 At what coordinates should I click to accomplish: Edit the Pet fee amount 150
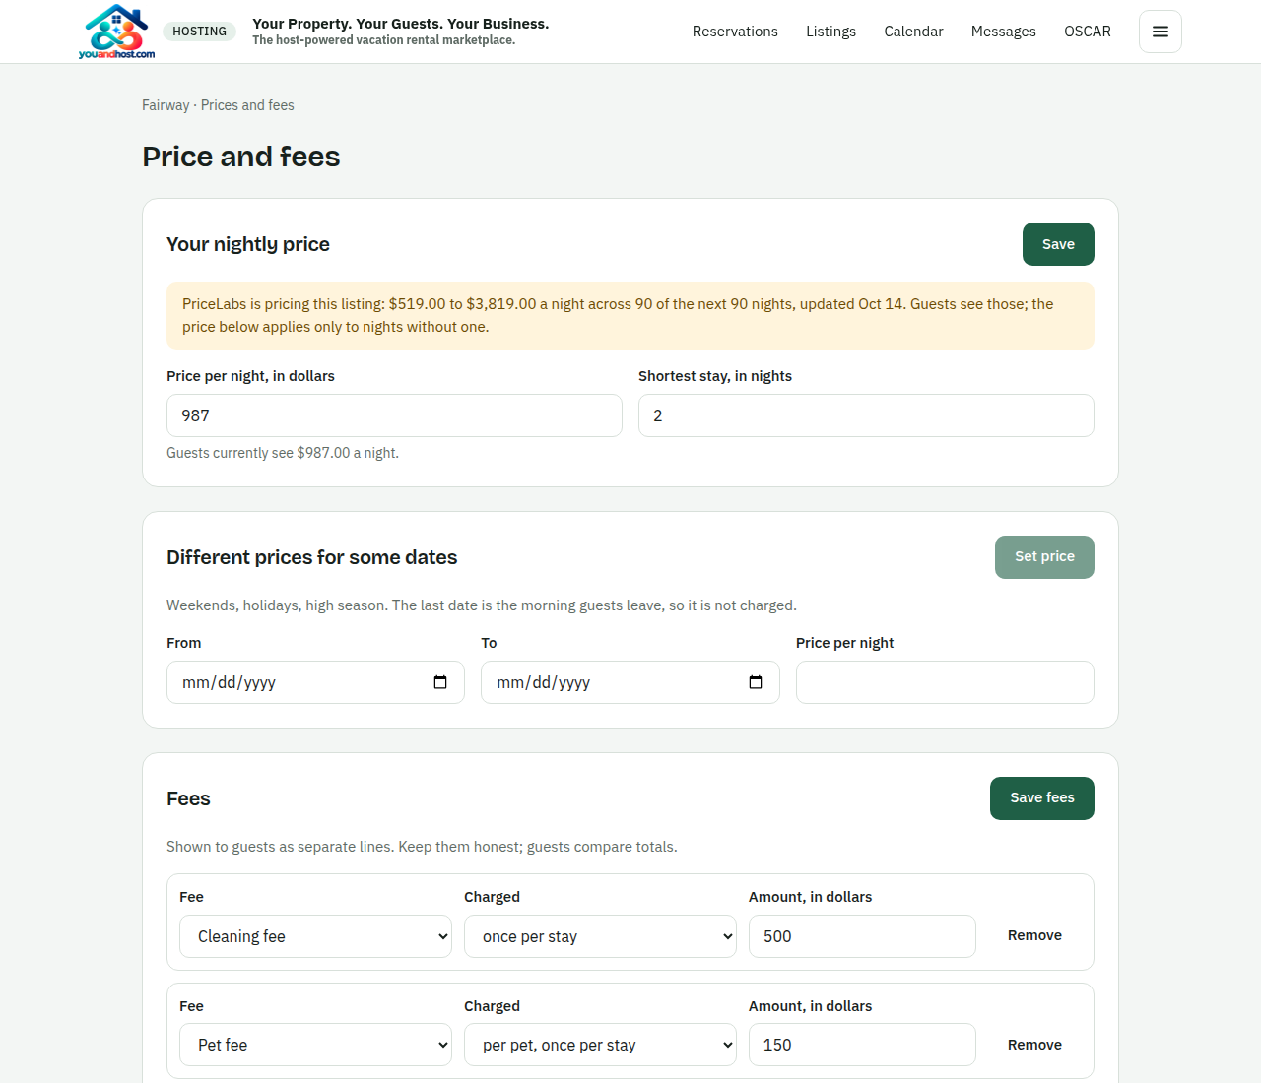tap(862, 1045)
